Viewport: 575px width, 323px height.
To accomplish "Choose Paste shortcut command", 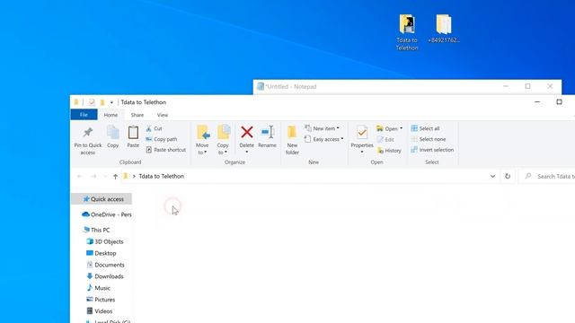I will [165, 150].
